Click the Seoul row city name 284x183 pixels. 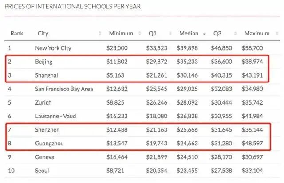[x=42, y=171]
